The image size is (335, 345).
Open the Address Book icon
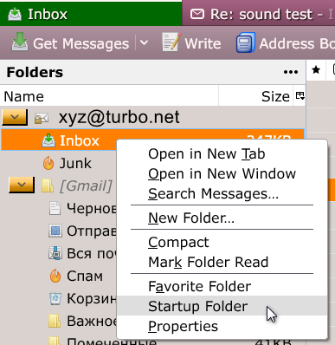click(x=246, y=42)
